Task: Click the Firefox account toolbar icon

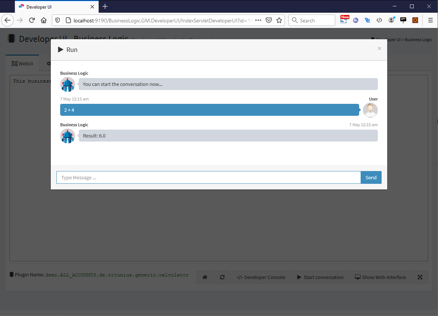Action: (391, 20)
